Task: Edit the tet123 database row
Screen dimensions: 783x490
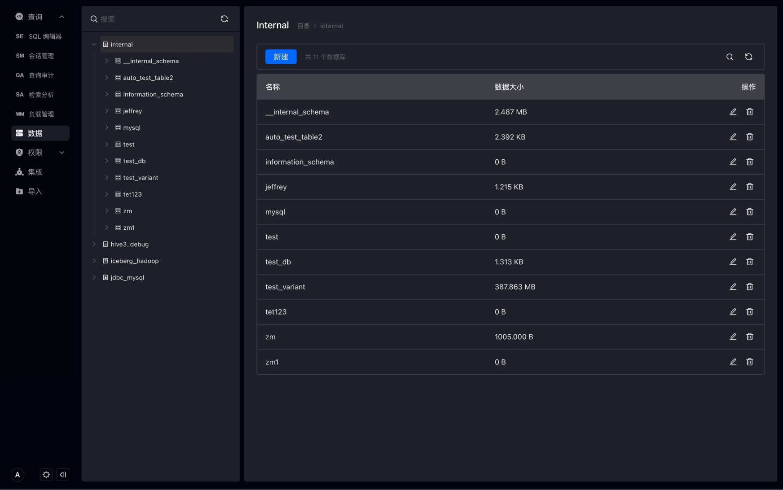Action: (733, 312)
